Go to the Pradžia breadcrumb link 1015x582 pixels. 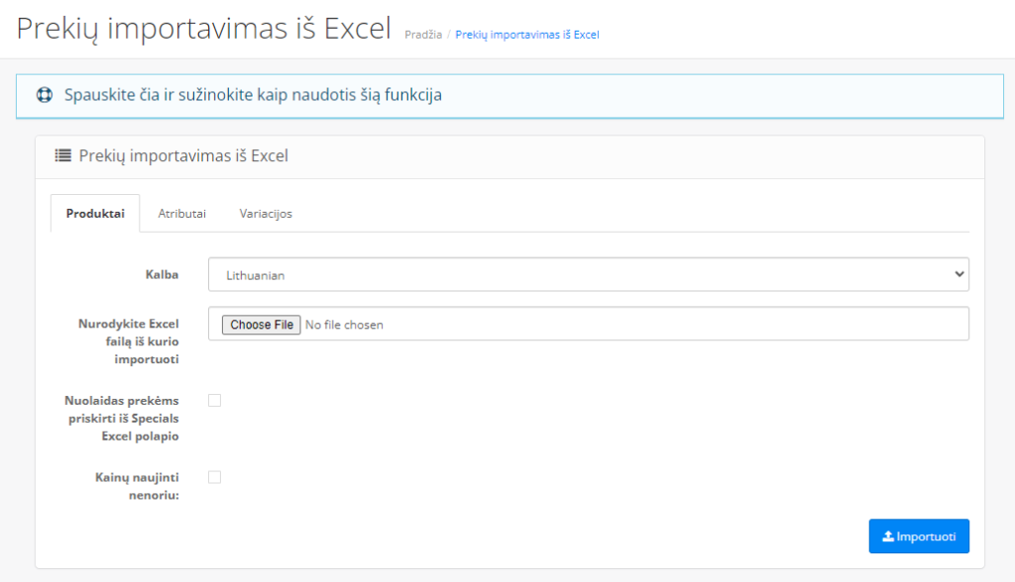(423, 35)
